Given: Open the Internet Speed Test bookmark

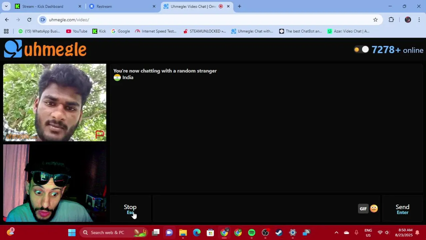Looking at the screenshot, I should pyautogui.click(x=156, y=31).
